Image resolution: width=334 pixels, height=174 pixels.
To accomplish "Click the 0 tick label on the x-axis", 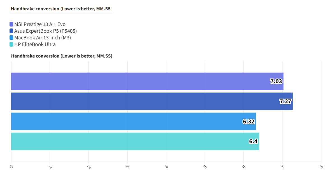I will click(11, 167).
